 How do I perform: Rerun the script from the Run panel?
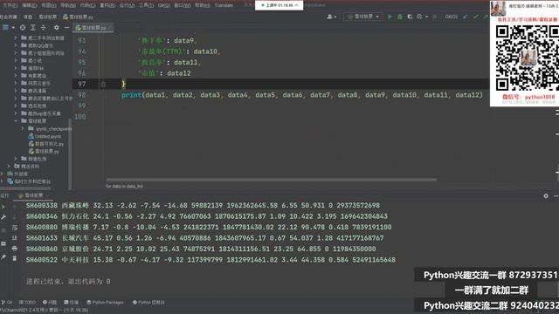[3, 207]
